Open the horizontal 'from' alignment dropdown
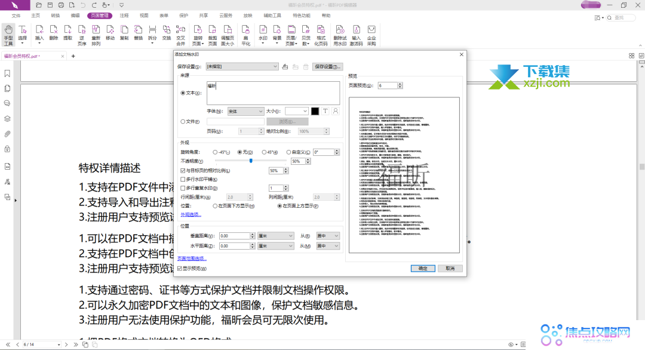Image resolution: width=645 pixels, height=350 pixels. 327,246
